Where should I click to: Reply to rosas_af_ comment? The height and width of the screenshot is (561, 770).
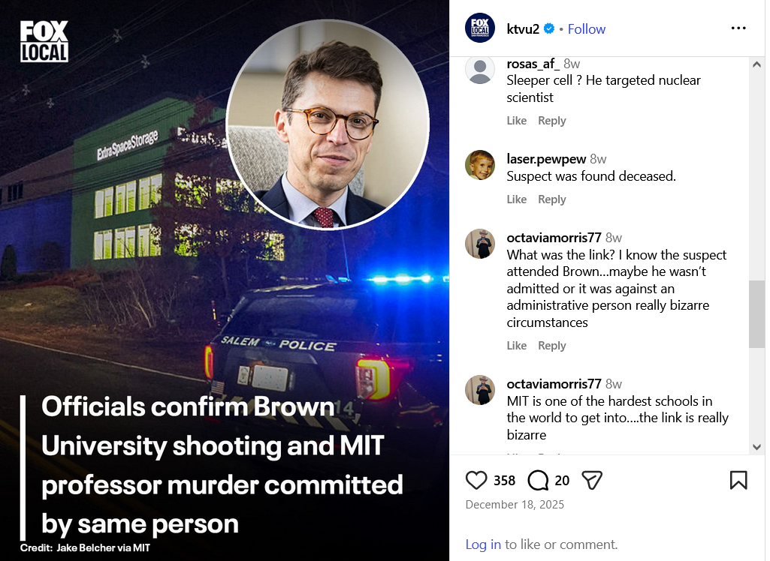pyautogui.click(x=552, y=121)
